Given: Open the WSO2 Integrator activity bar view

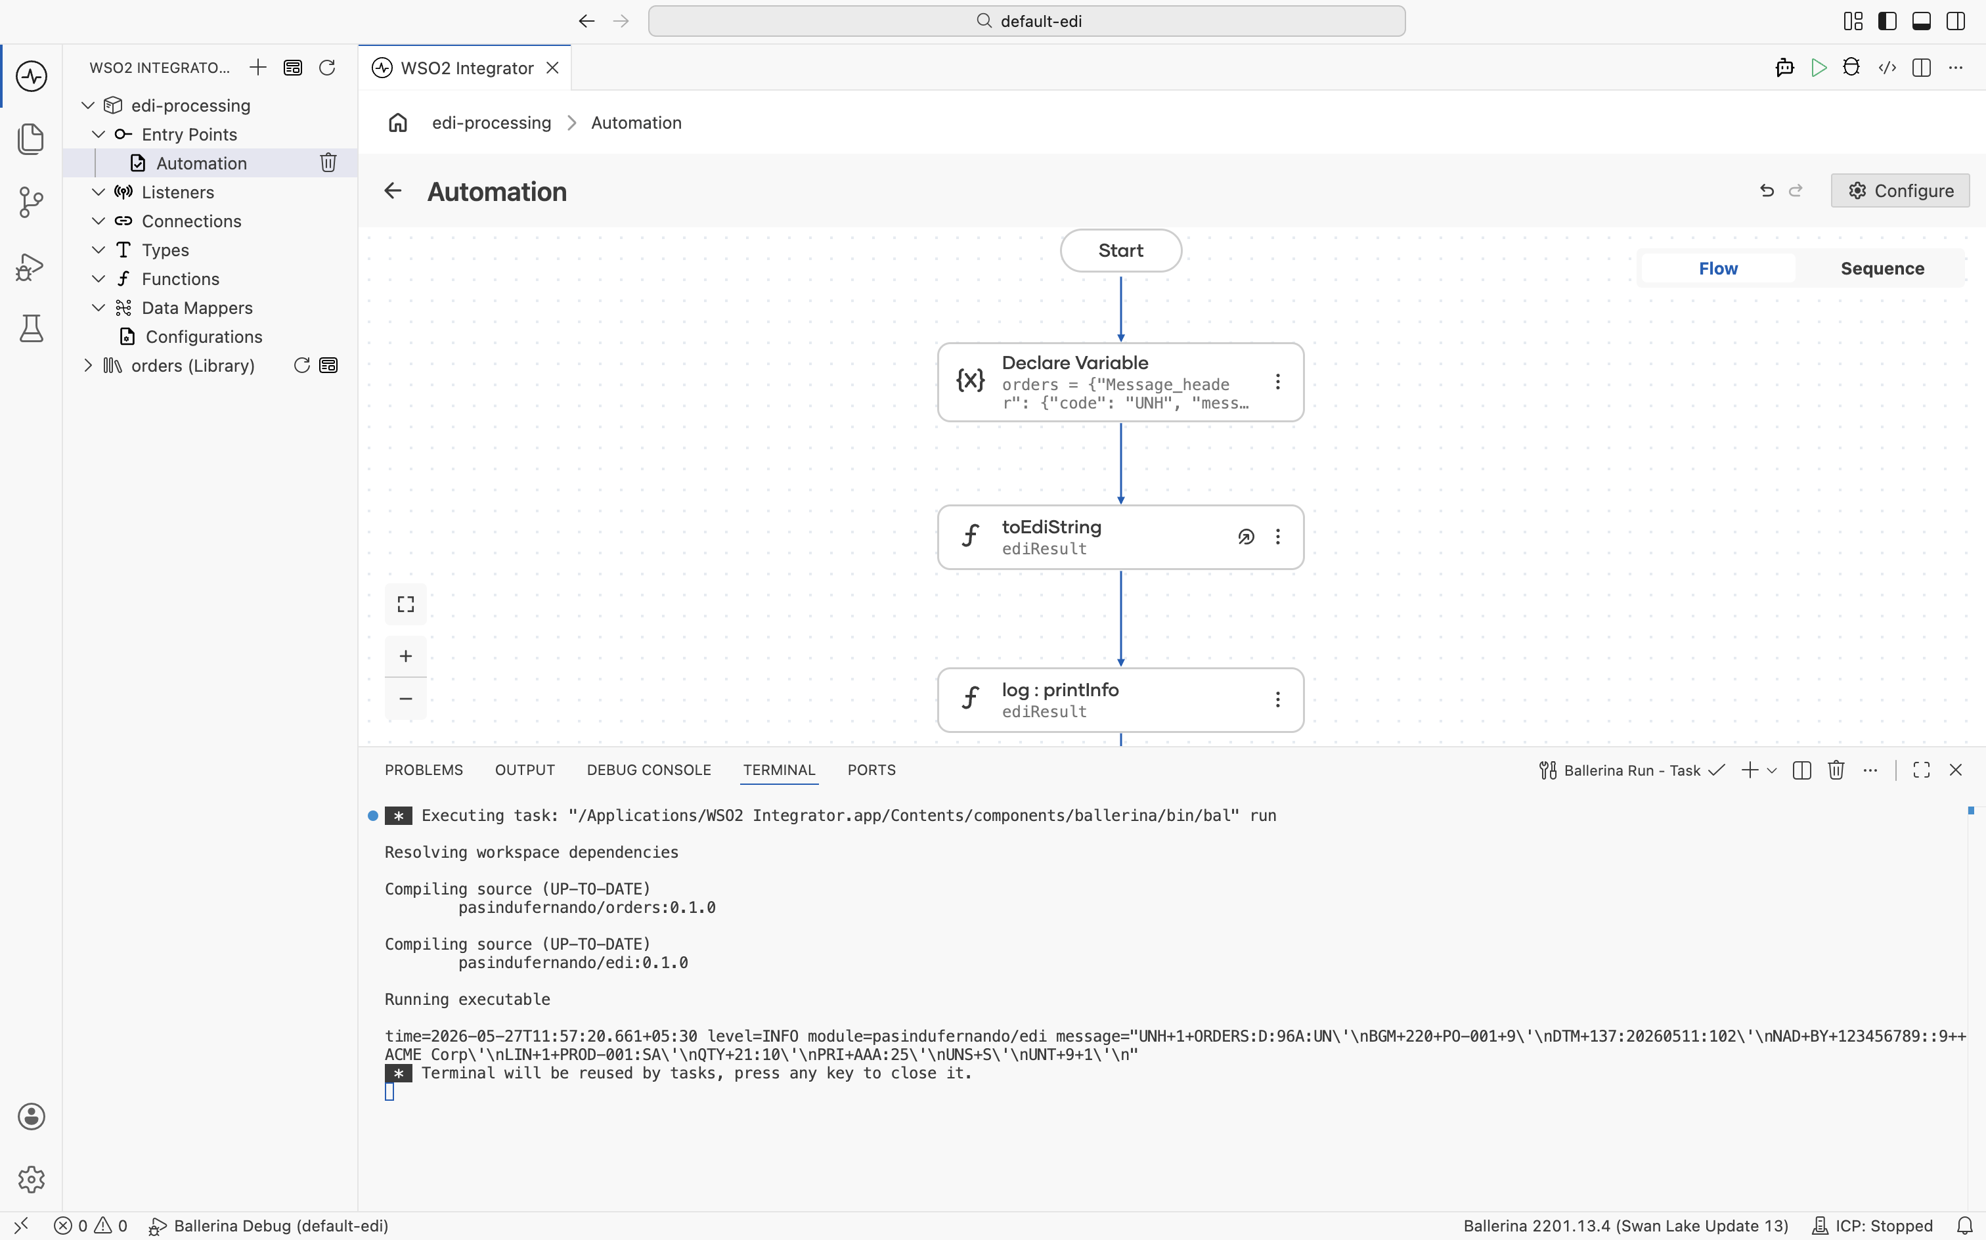Looking at the screenshot, I should [x=31, y=76].
